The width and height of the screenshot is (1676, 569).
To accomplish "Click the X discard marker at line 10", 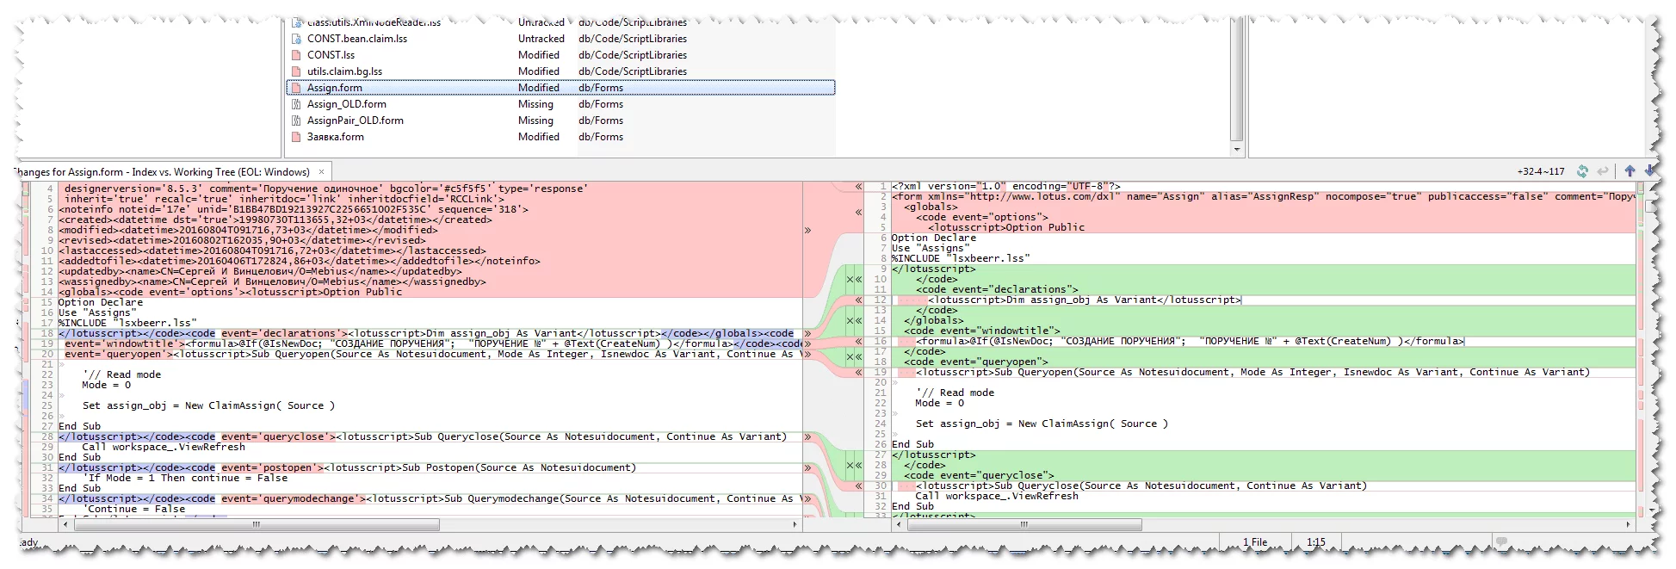I will coord(850,280).
